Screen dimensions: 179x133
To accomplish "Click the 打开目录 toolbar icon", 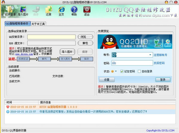I will click(10, 11).
